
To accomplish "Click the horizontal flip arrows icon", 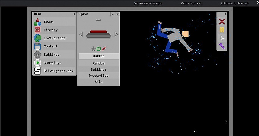I will coord(99,20).
